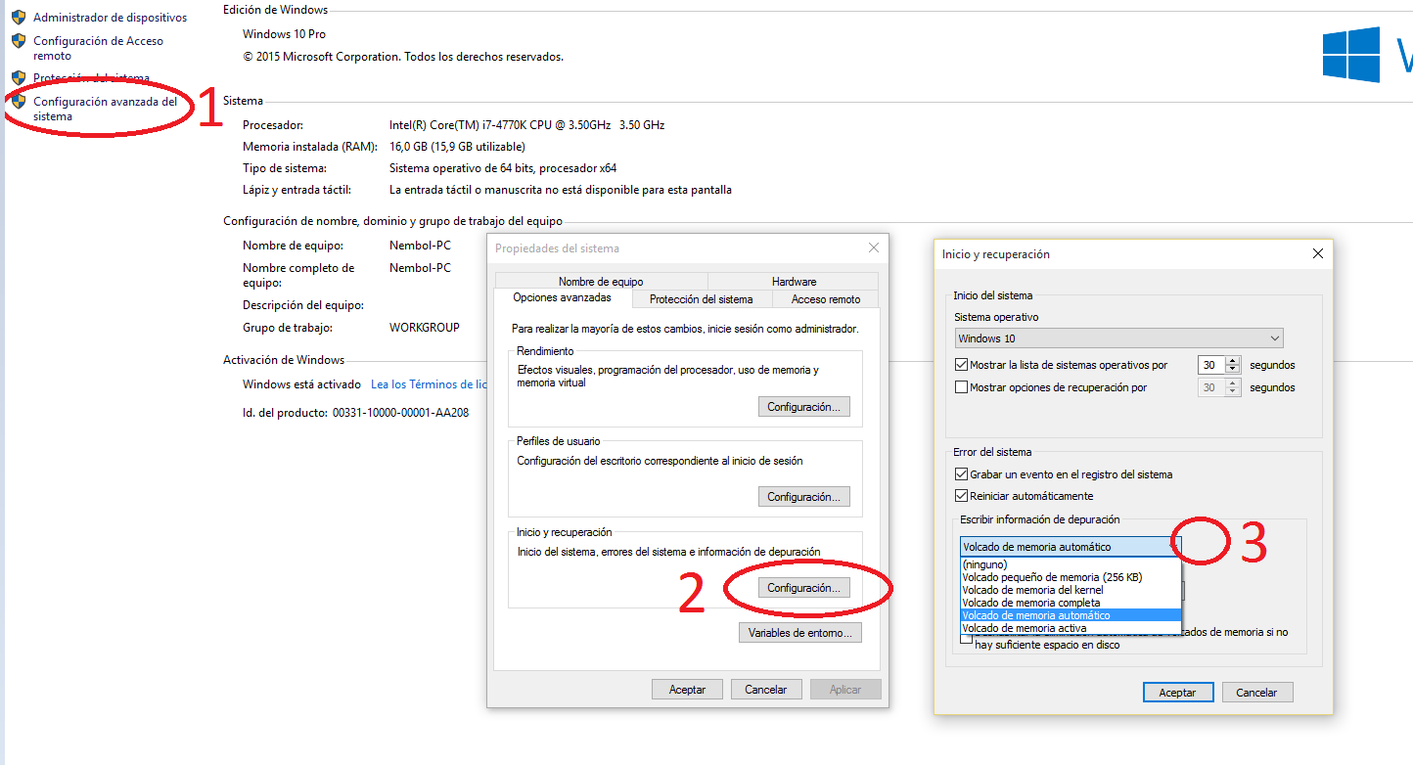This screenshot has height=765, width=1413.
Task: Click the shield icon beside Administrador de dispositivos
Action: [x=18, y=17]
